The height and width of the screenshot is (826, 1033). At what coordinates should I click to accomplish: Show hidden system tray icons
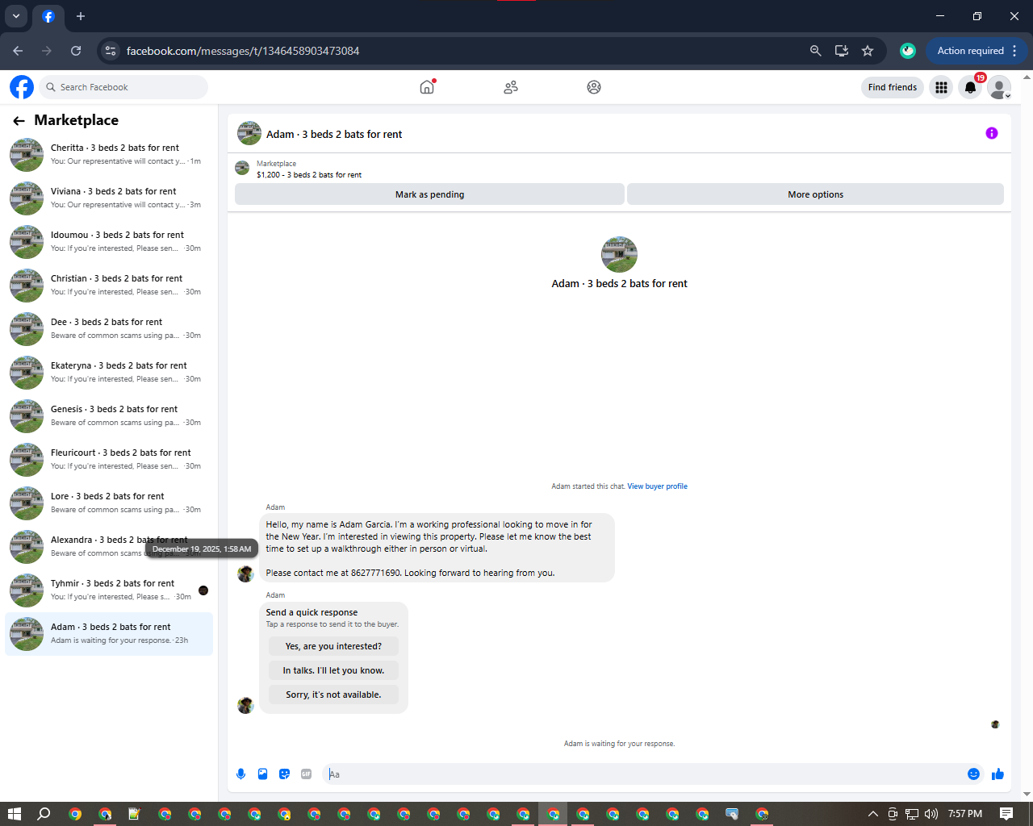coord(872,814)
